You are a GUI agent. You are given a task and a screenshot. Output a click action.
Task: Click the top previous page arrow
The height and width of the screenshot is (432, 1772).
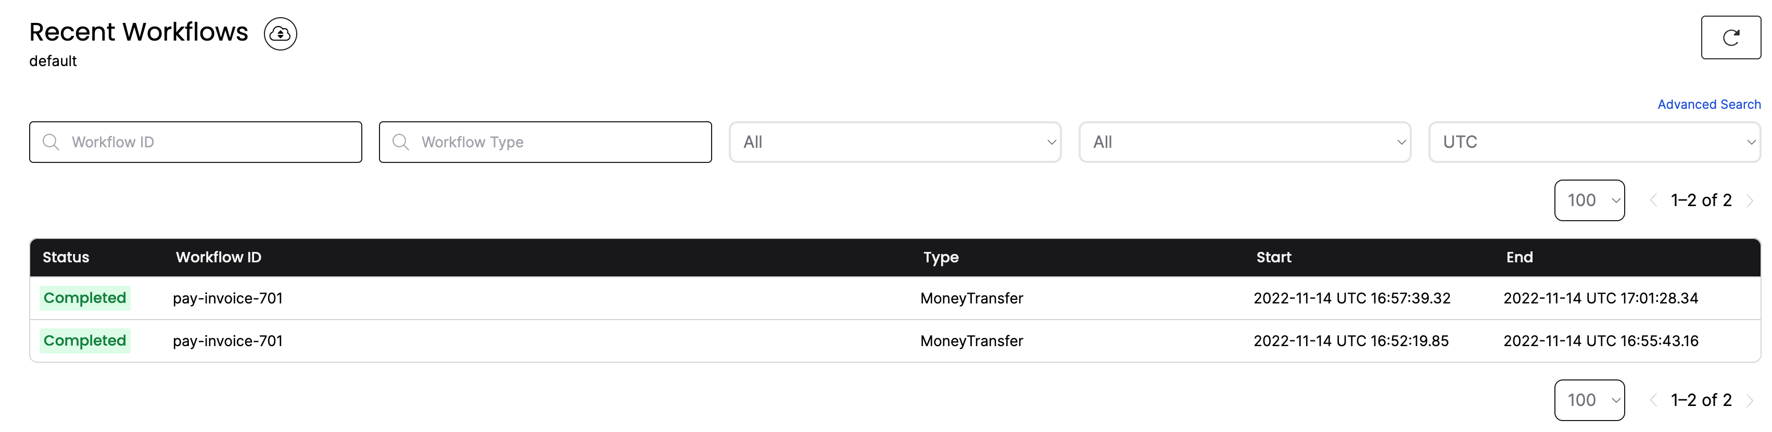tap(1653, 200)
